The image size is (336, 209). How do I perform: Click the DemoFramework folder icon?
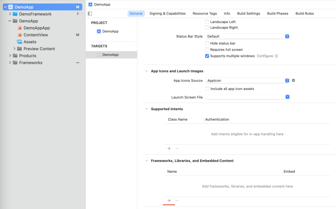15,14
